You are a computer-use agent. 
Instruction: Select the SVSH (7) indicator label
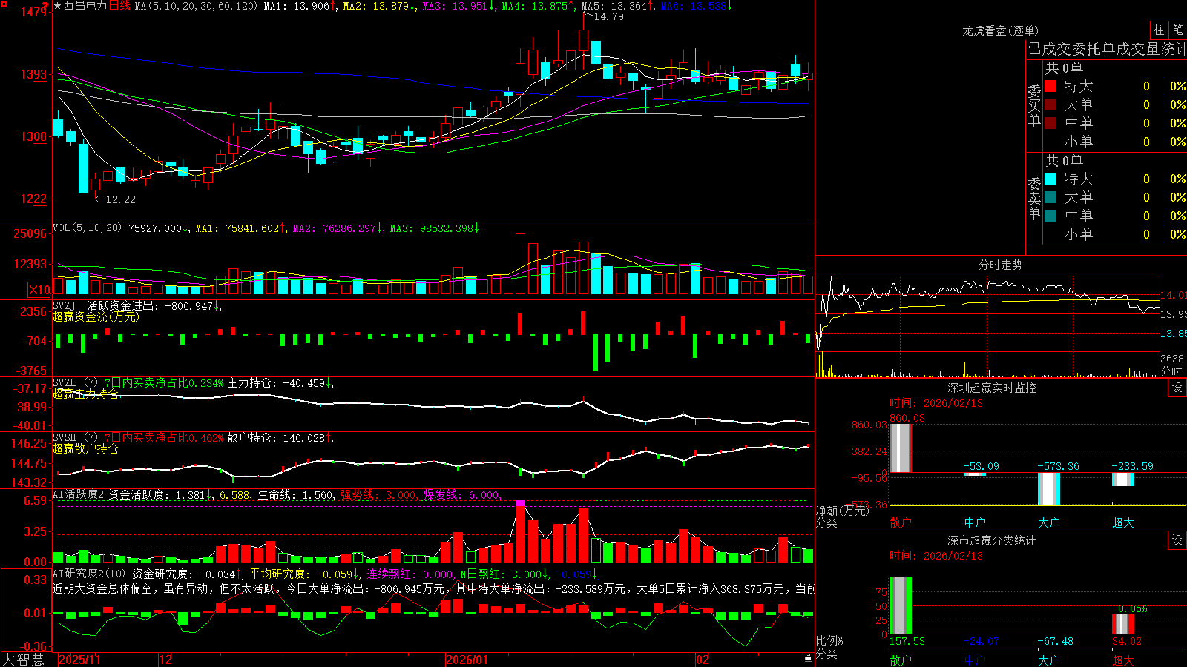tap(75, 438)
